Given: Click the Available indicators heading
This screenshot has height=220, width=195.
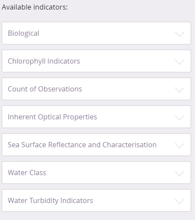Looking at the screenshot, I should click(35, 7).
